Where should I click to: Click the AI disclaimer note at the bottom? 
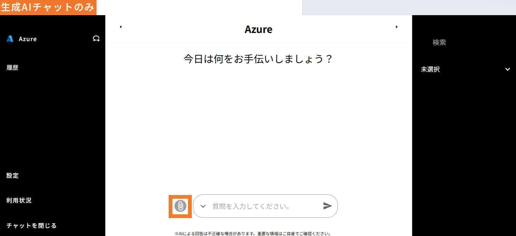253,234
